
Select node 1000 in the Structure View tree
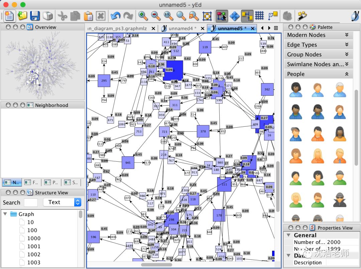pos(34,238)
